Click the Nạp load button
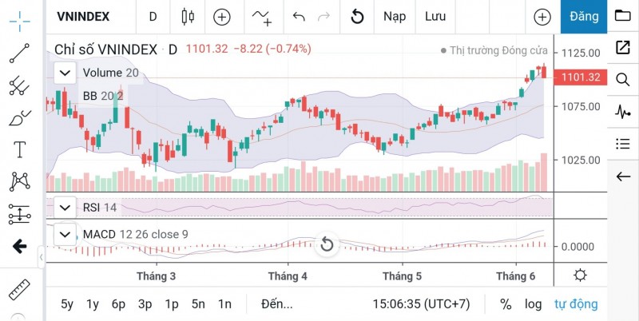Image resolution: width=639 pixels, height=321 pixels. tap(395, 16)
